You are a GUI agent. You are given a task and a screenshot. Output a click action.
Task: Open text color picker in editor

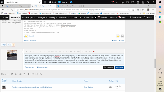tap(45, 52)
